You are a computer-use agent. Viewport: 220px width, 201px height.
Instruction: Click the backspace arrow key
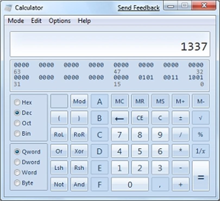click(x=120, y=118)
